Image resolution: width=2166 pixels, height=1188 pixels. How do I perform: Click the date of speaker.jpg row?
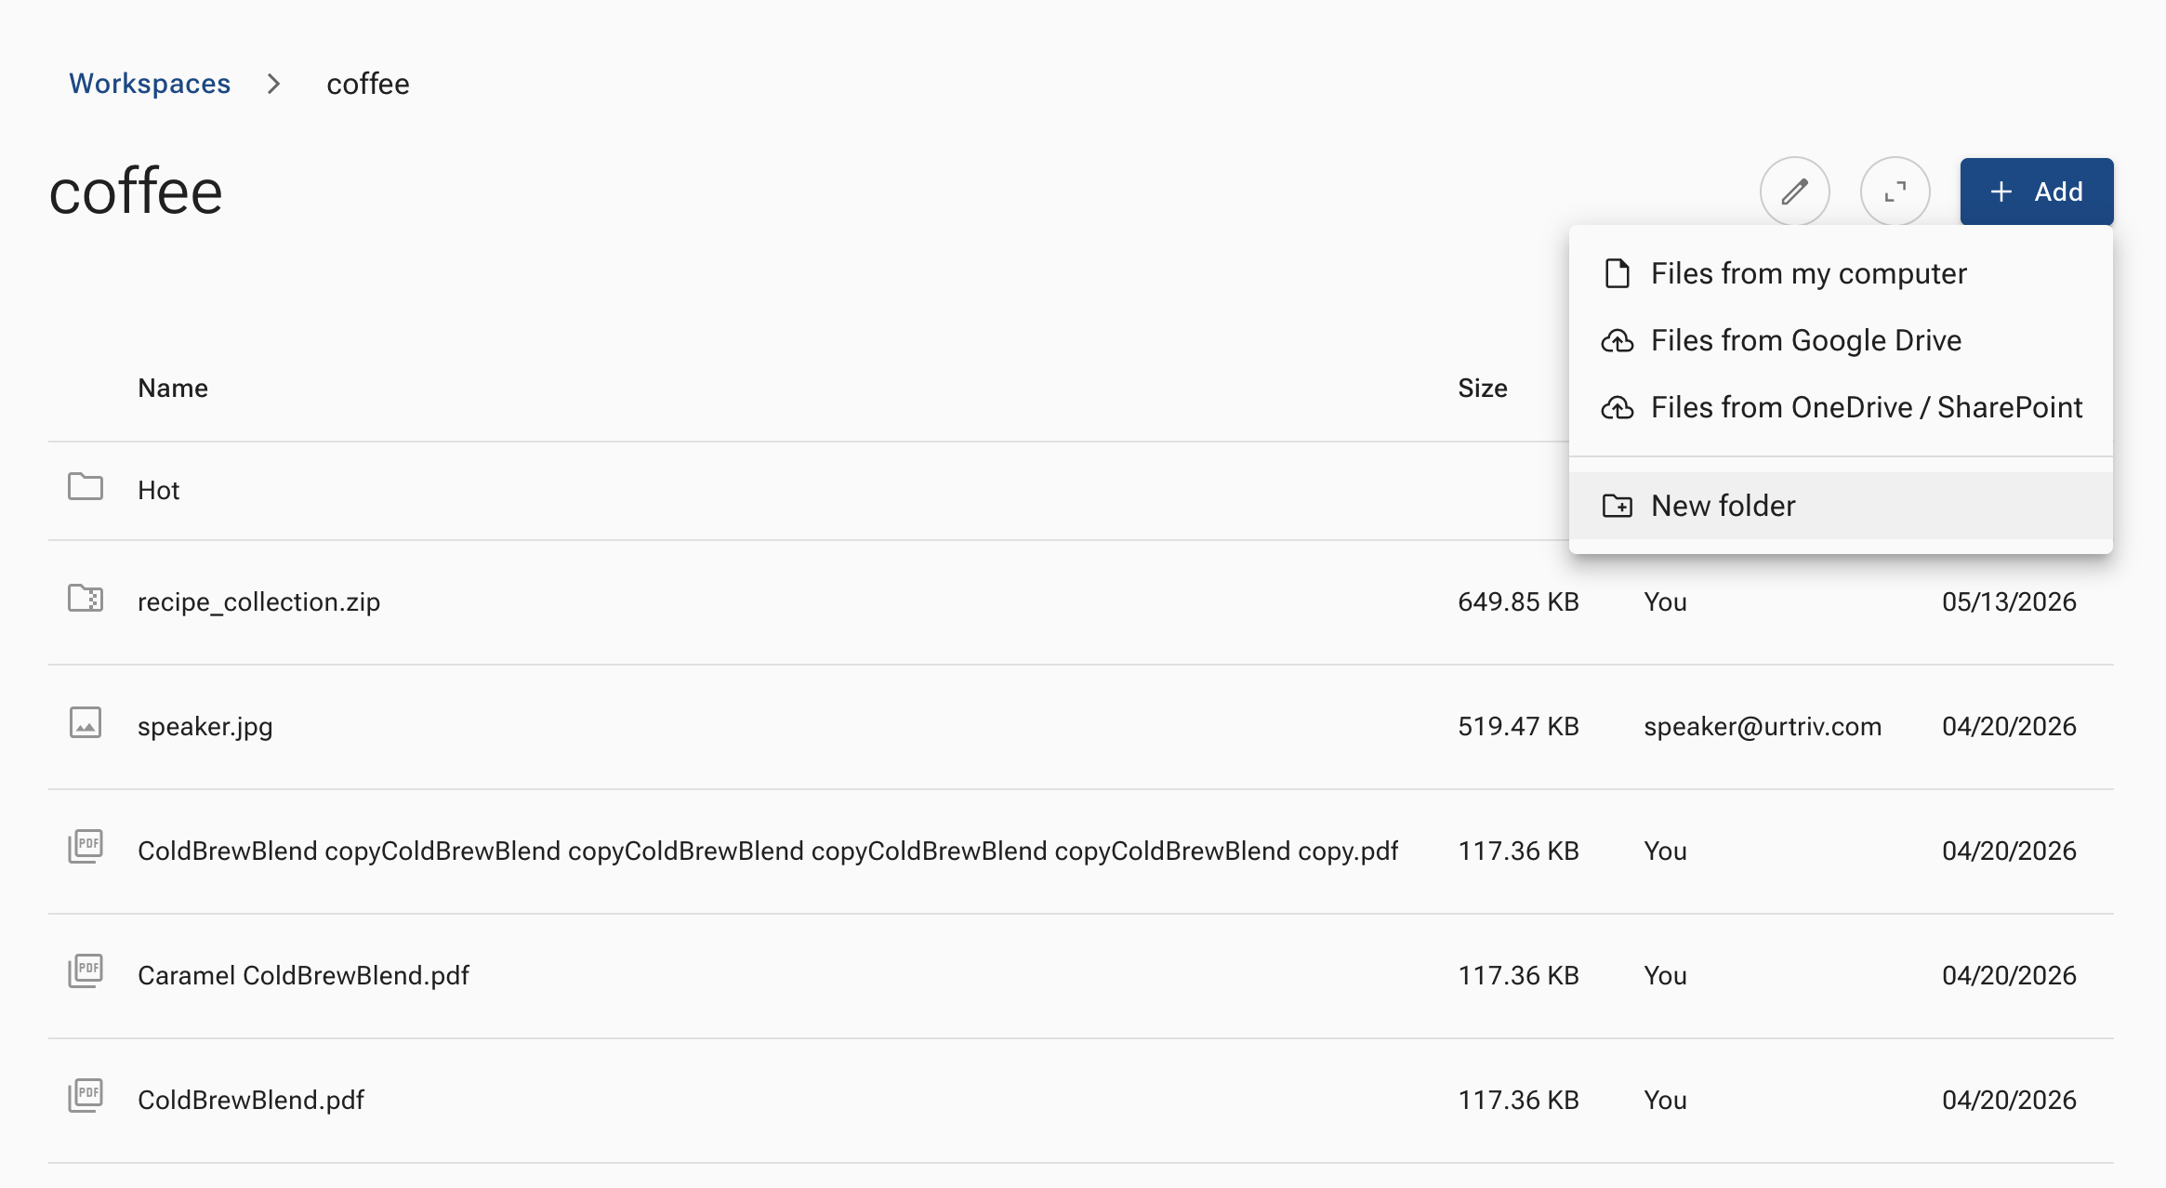coord(2009,726)
